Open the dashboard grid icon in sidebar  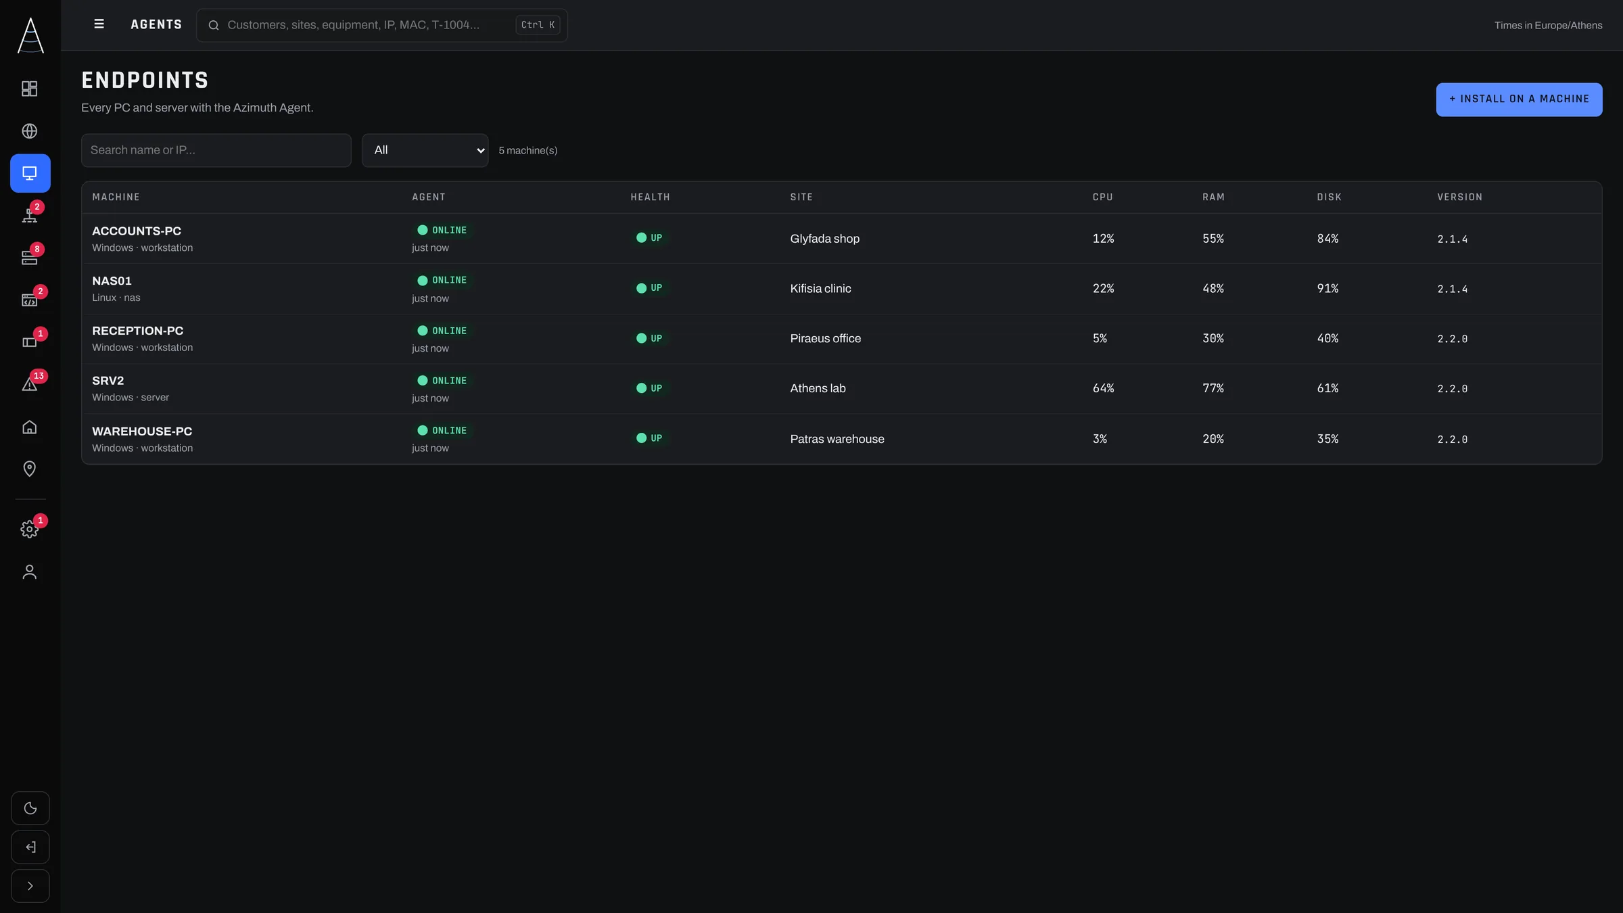[30, 89]
